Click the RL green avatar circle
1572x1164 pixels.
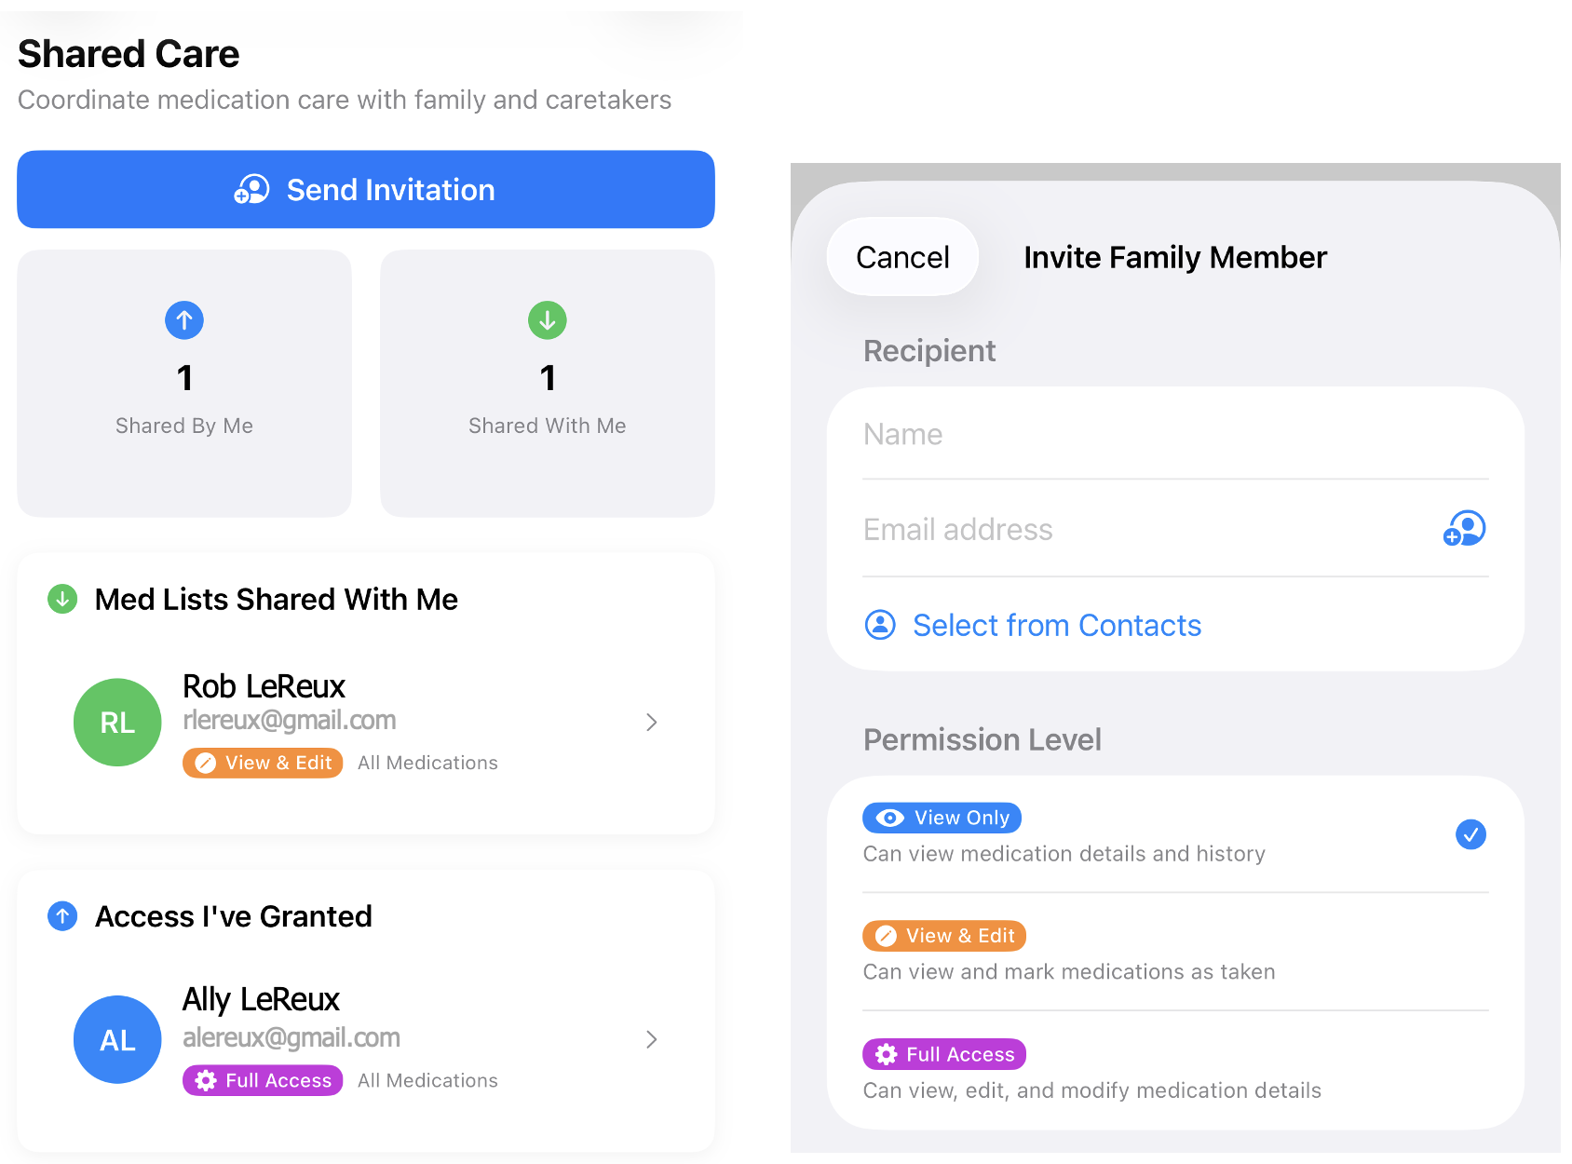[x=117, y=723]
